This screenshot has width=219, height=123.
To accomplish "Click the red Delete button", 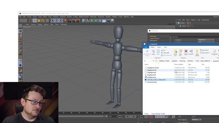I will tap(186, 52).
